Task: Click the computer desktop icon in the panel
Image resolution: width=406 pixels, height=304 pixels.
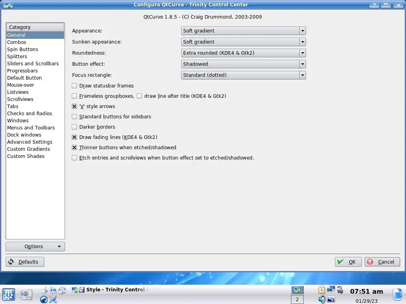Action: point(26,294)
